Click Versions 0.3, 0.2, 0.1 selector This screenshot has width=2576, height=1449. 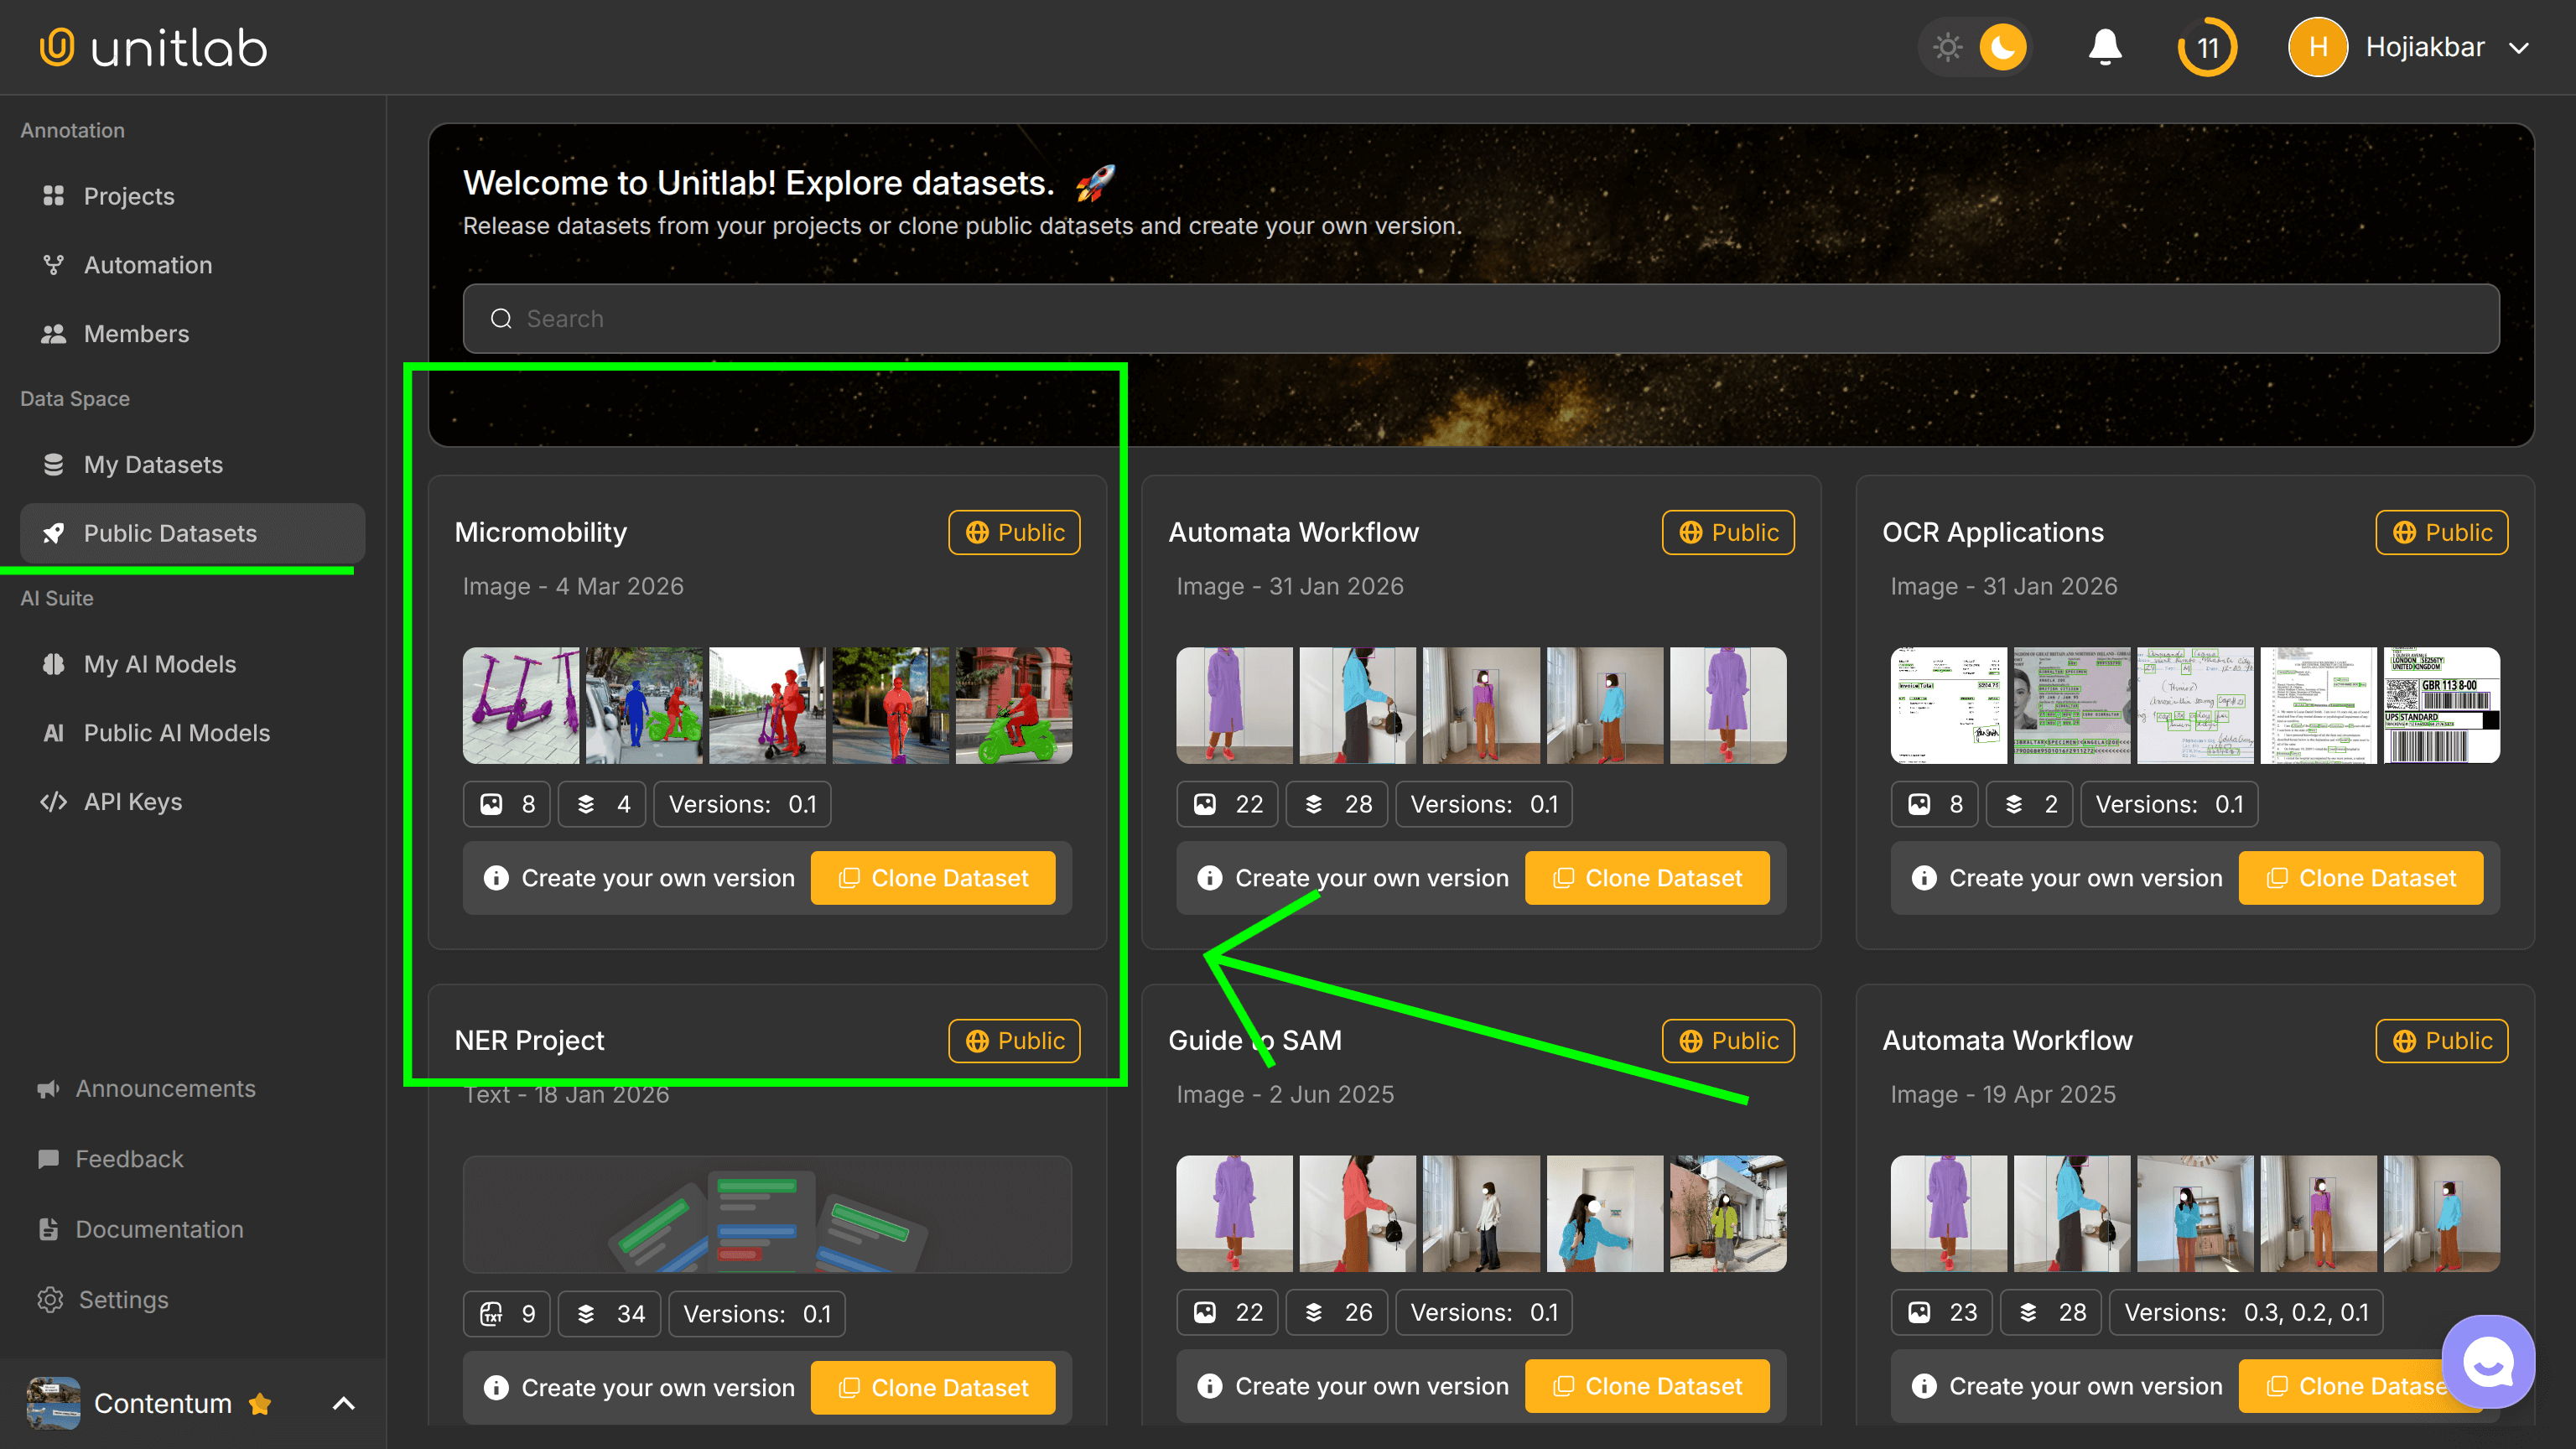(2245, 1312)
